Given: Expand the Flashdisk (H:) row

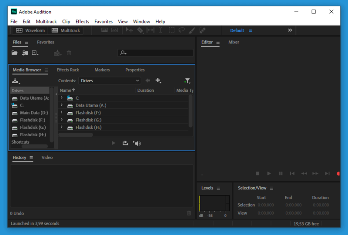Looking at the screenshot, I should tap(62, 127).
